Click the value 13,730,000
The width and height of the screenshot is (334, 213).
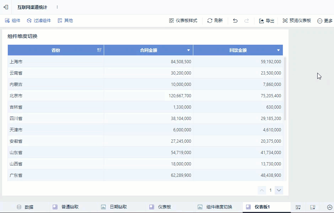(271, 164)
